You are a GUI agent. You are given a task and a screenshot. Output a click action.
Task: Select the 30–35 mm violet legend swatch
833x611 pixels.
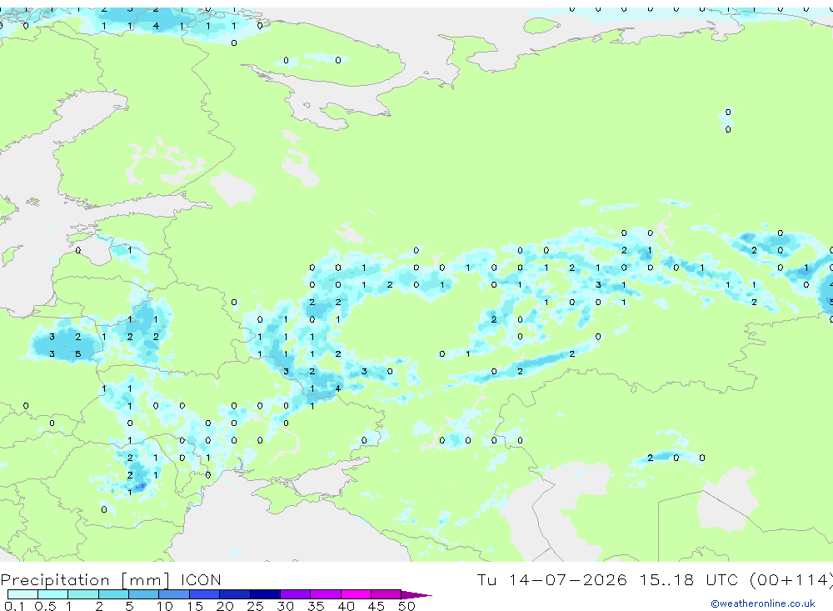pyautogui.click(x=296, y=594)
